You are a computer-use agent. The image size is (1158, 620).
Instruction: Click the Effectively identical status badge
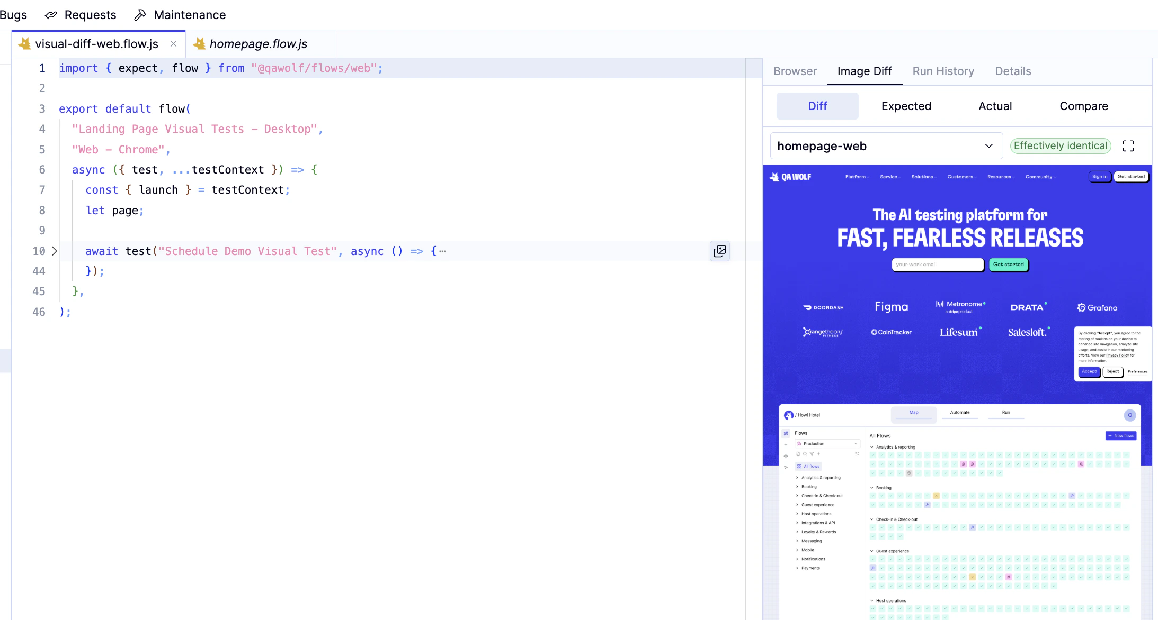tap(1061, 145)
